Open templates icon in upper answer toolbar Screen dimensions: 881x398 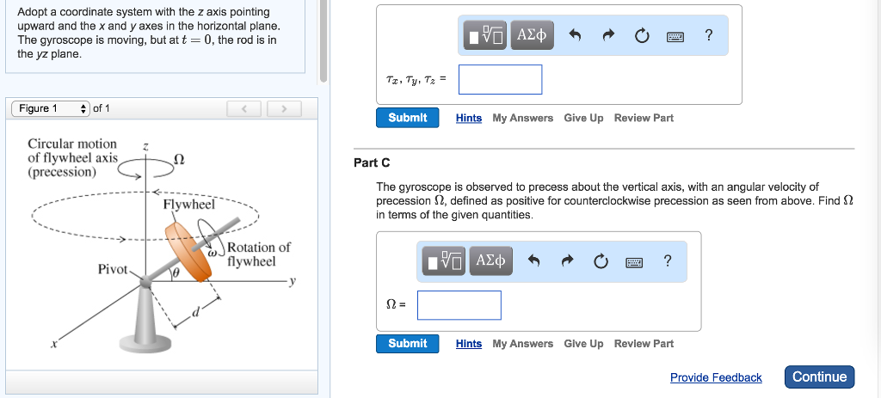pos(485,35)
